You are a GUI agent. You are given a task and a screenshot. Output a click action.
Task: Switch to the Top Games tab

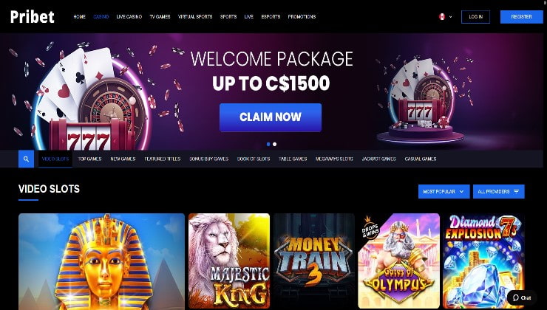click(89, 159)
